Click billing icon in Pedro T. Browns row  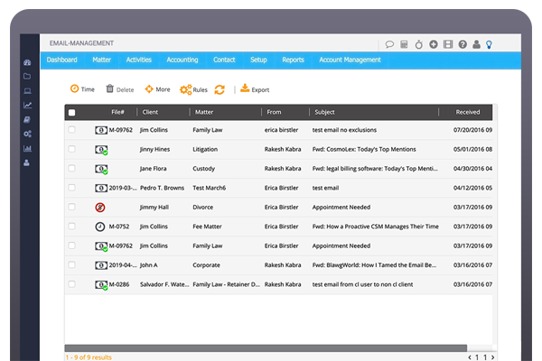click(x=101, y=189)
